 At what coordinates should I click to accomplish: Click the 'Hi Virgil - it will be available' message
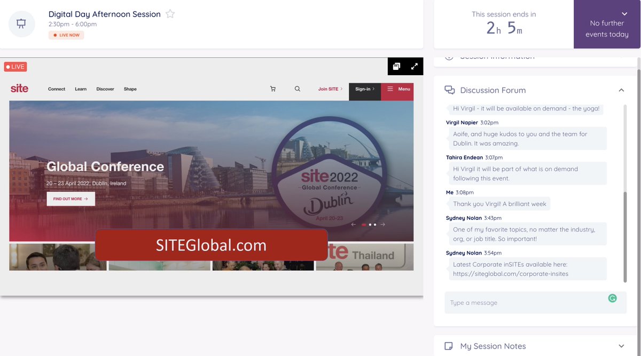(x=526, y=108)
